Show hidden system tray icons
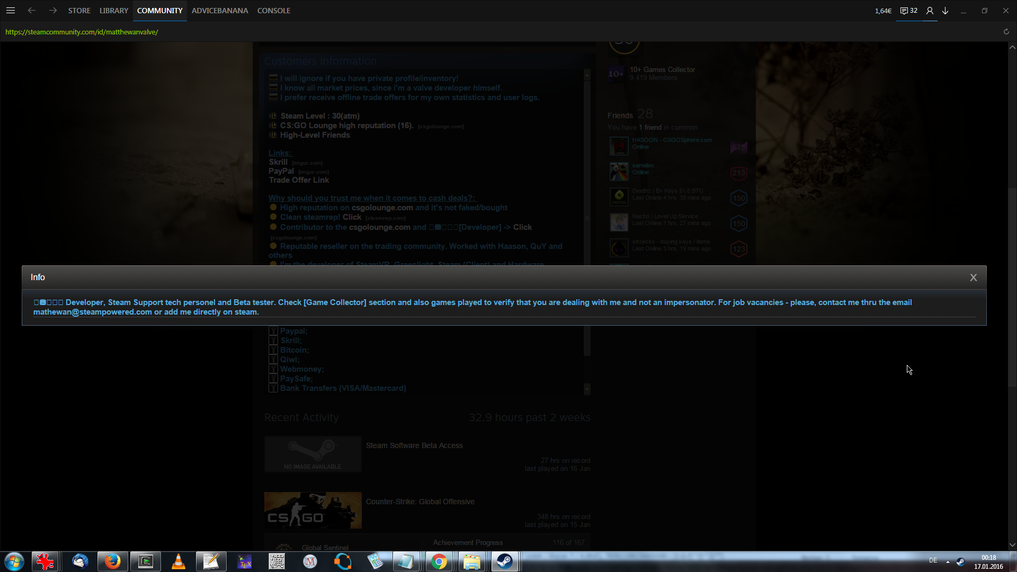The width and height of the screenshot is (1017, 572). click(947, 561)
